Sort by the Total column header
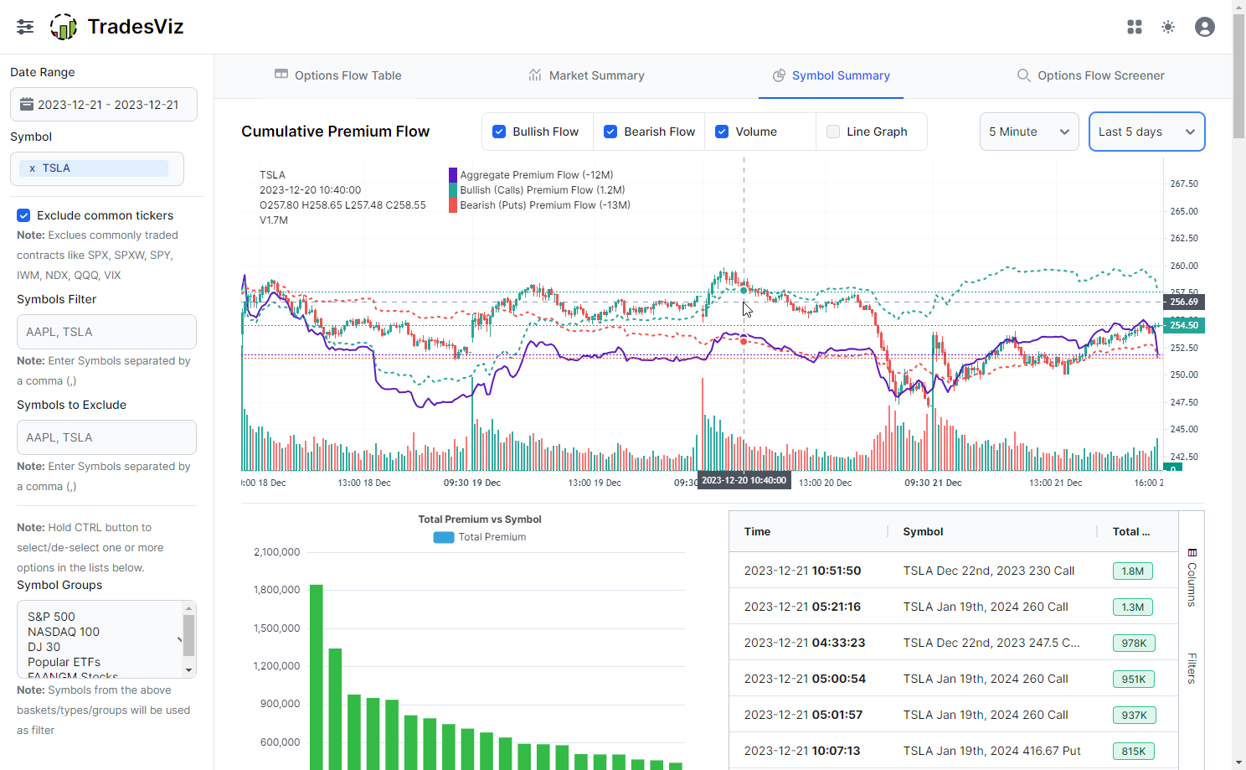 point(1131,531)
